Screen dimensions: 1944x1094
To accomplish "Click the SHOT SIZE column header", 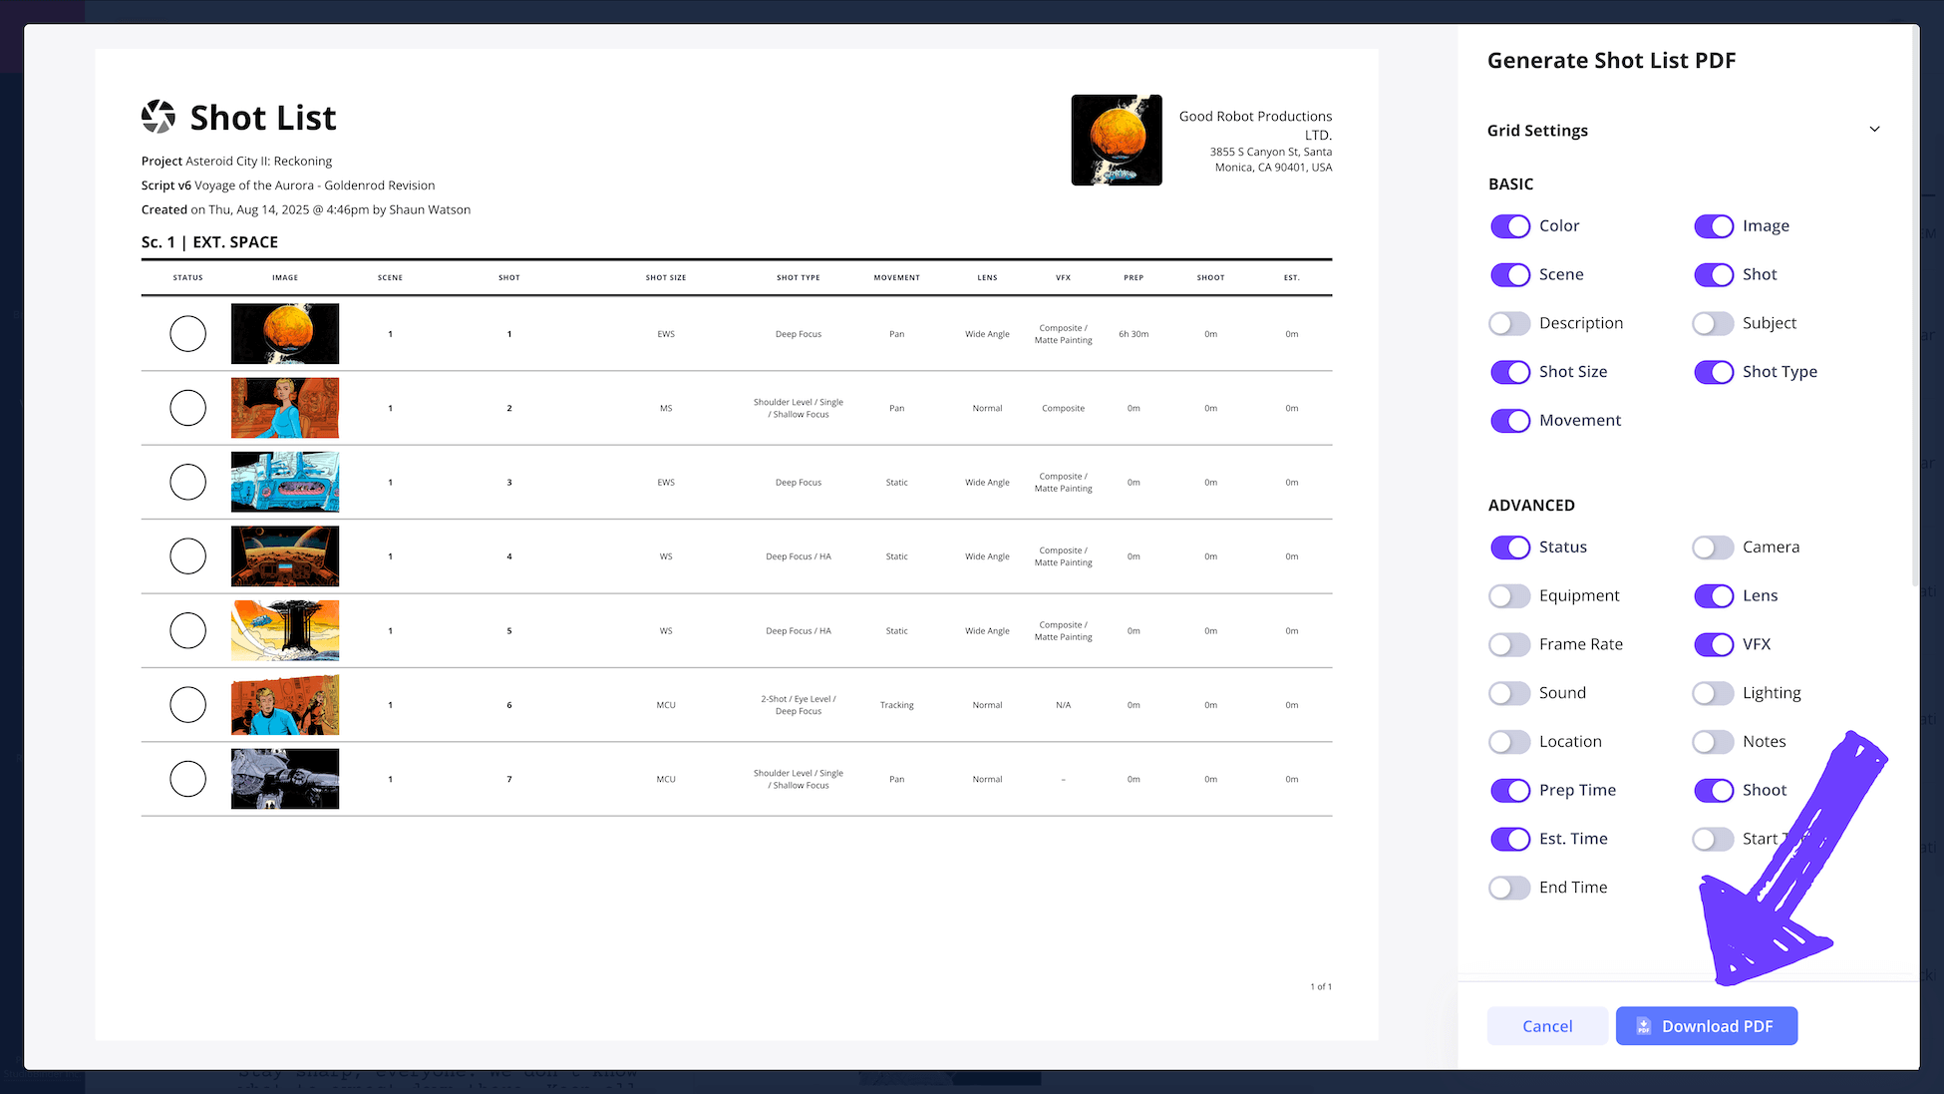I will [x=666, y=278].
